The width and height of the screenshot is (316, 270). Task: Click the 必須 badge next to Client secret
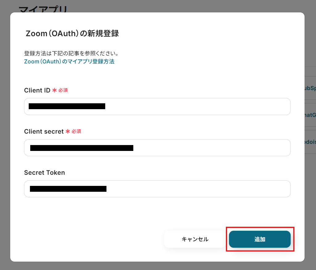click(77, 131)
